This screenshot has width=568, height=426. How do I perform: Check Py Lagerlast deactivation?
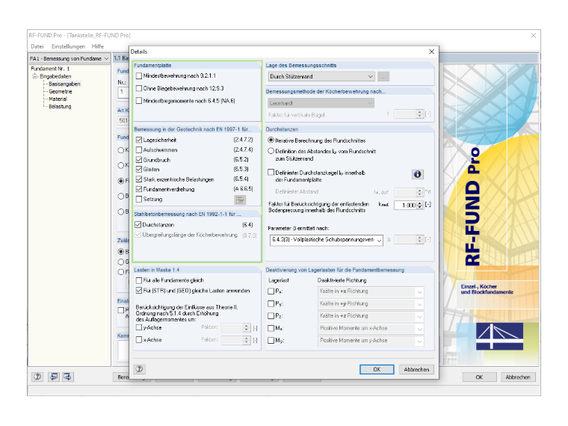pyautogui.click(x=271, y=303)
